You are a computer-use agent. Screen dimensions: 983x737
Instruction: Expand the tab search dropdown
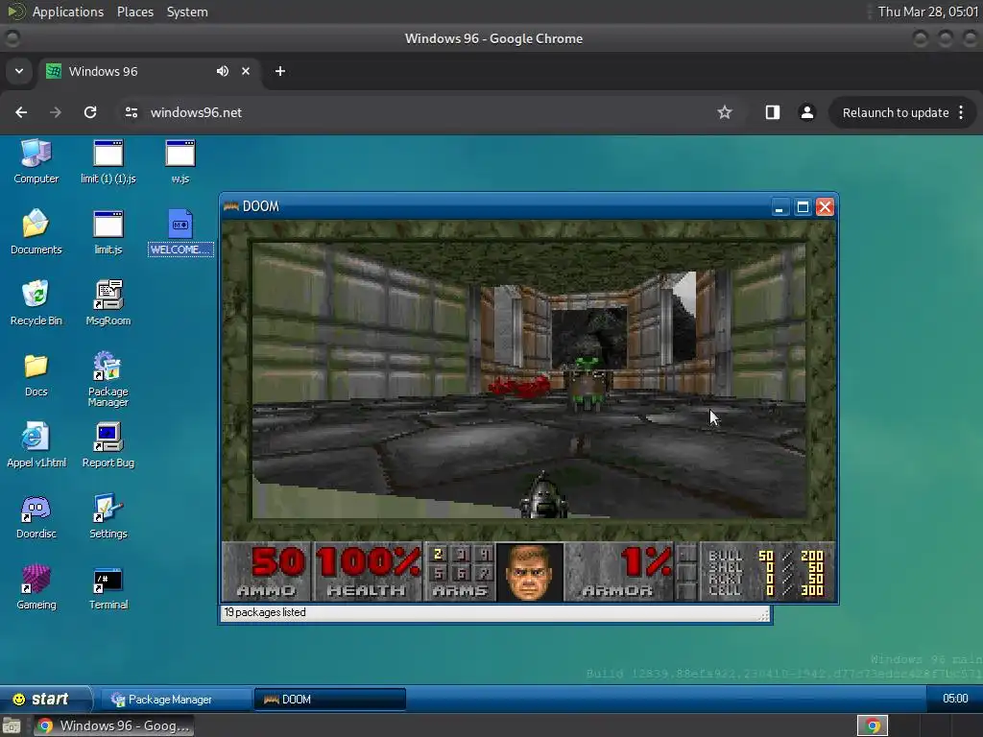pyautogui.click(x=19, y=71)
